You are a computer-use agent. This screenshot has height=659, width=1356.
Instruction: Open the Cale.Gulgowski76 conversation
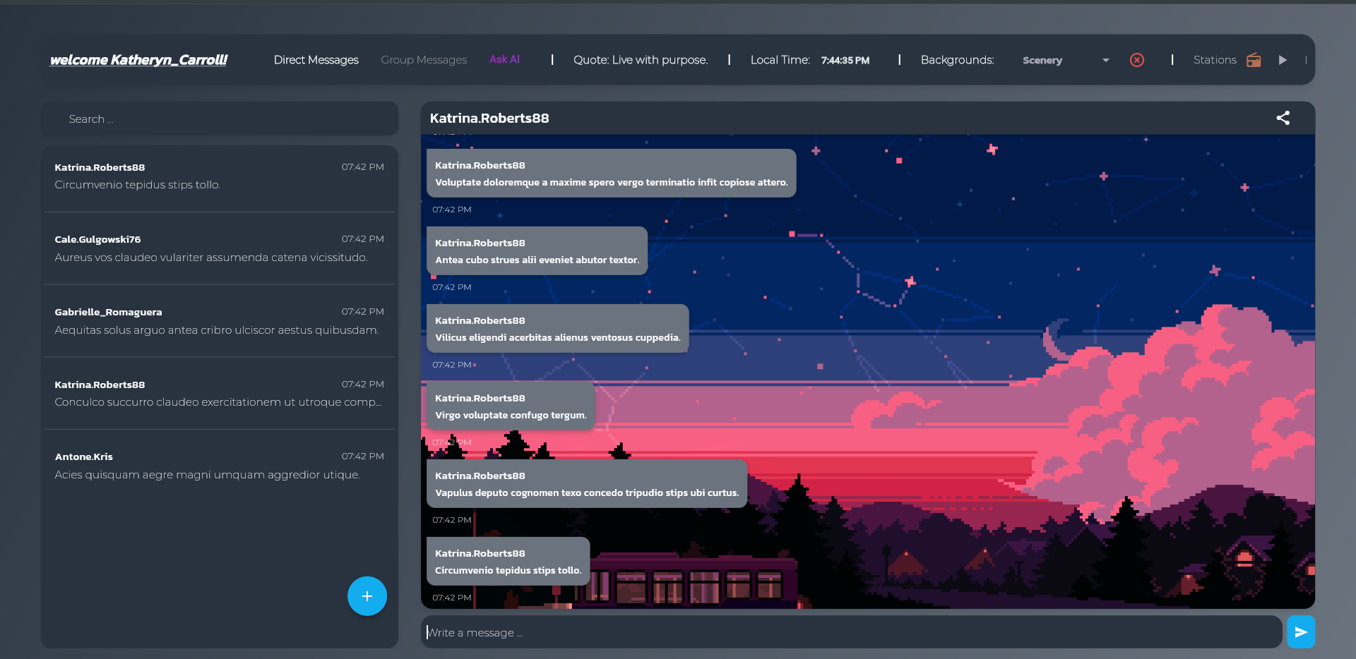[x=220, y=248]
